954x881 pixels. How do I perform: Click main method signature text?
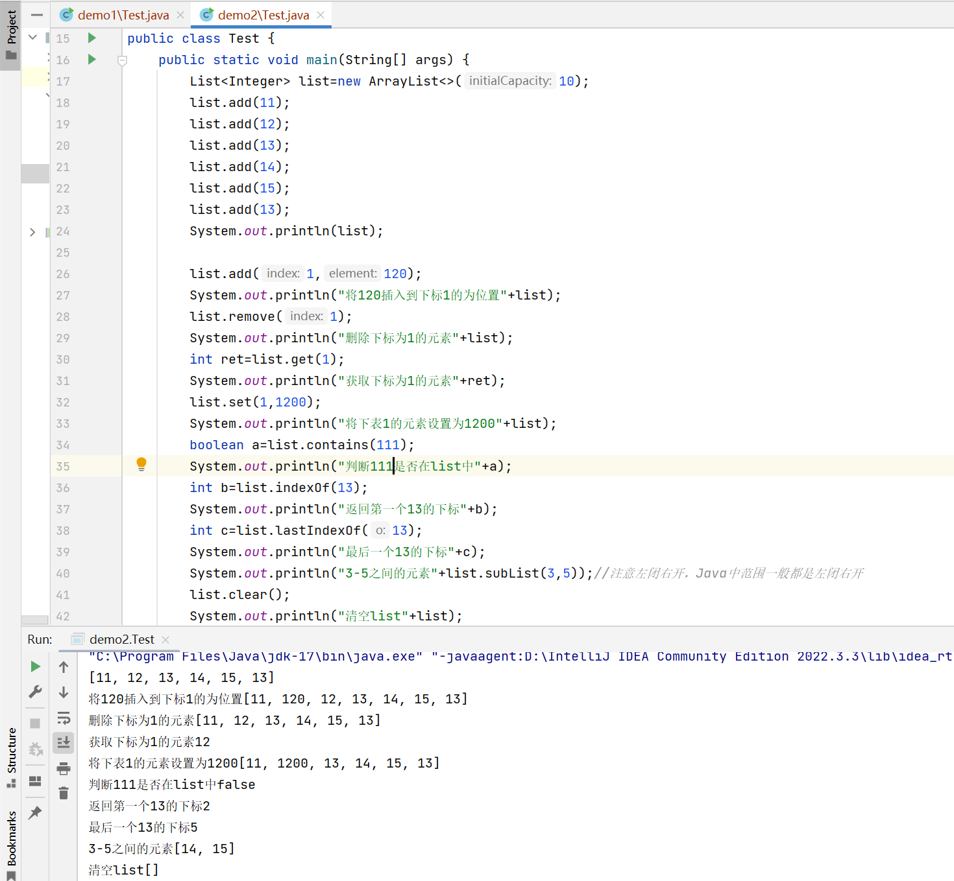click(x=314, y=60)
